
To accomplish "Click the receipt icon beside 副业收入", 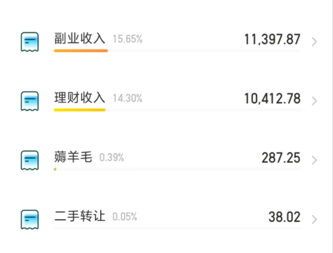I will [30, 42].
